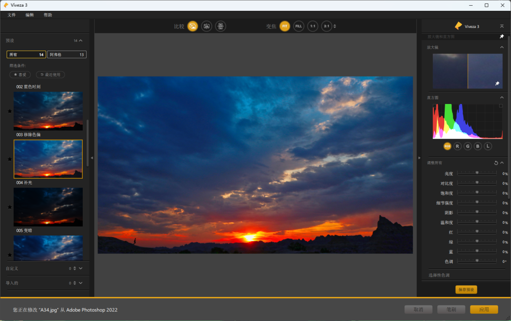The width and height of the screenshot is (511, 321).
Task: Open the 编辑 menu
Action: click(x=29, y=15)
